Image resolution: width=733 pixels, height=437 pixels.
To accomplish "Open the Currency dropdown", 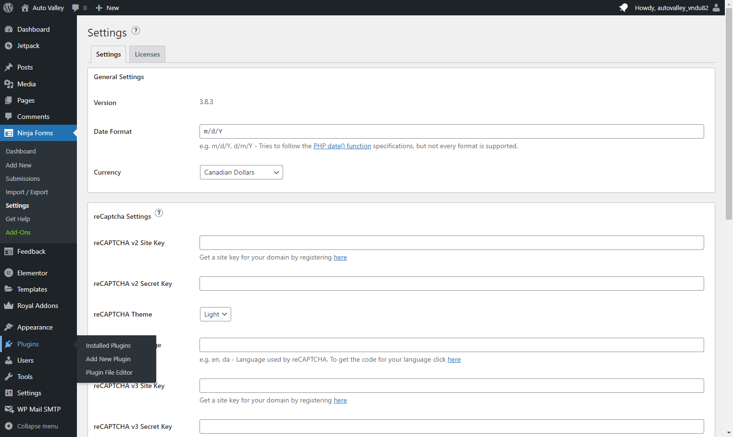I will (x=241, y=172).
